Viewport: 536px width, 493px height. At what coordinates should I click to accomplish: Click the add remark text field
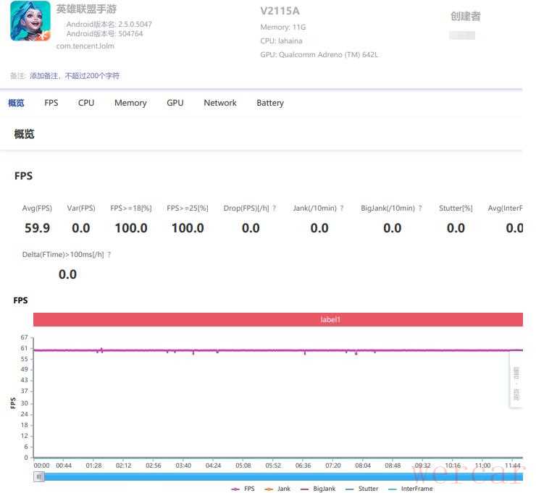pyautogui.click(x=75, y=76)
